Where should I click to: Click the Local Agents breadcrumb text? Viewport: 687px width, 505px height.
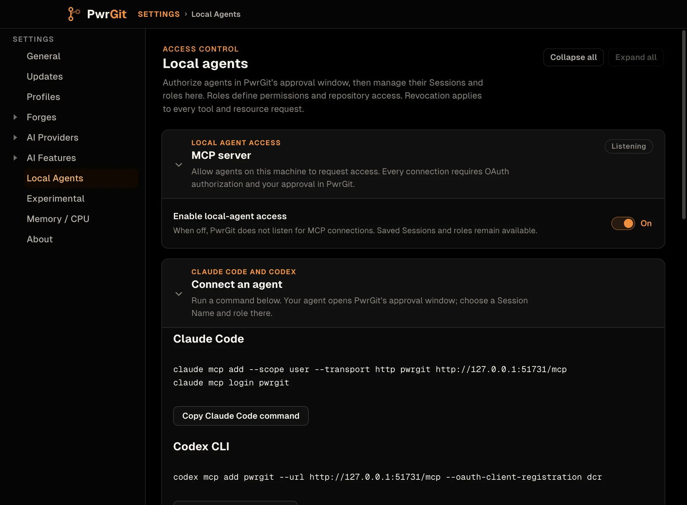click(216, 14)
